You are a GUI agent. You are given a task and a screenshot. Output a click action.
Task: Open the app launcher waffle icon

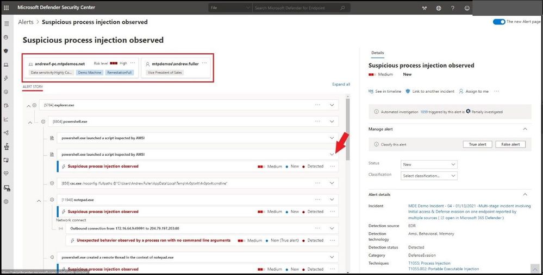[x=6, y=8]
